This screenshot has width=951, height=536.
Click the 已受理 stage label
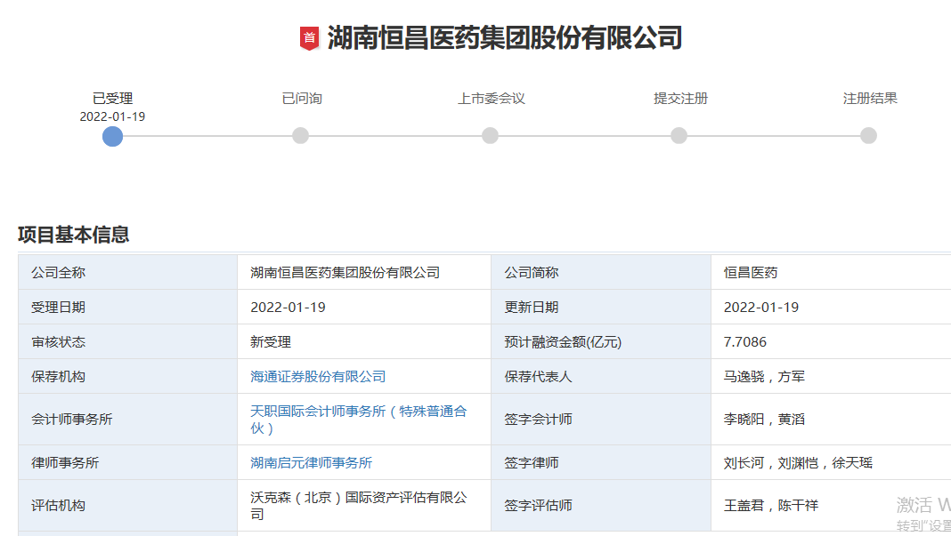point(112,98)
